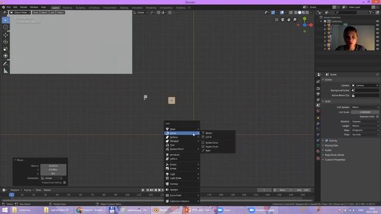Play animation in timeline
The width and height of the screenshot is (381, 214).
[160, 190]
